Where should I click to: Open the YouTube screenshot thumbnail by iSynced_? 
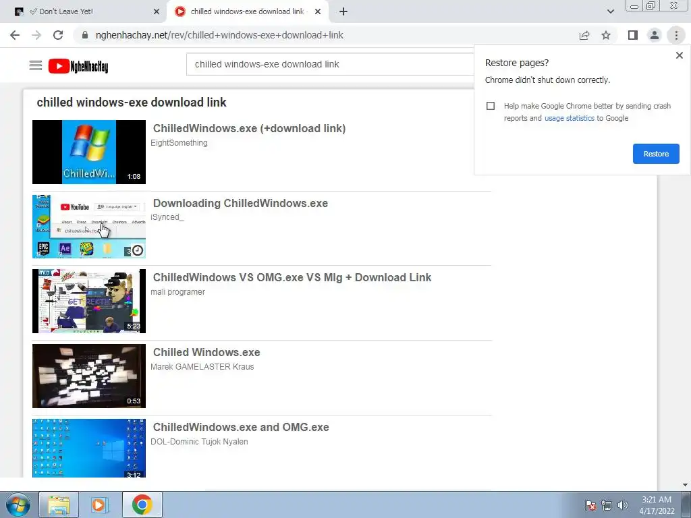(89, 227)
